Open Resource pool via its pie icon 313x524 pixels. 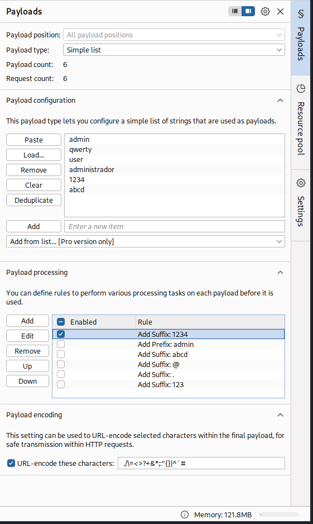coord(301,89)
